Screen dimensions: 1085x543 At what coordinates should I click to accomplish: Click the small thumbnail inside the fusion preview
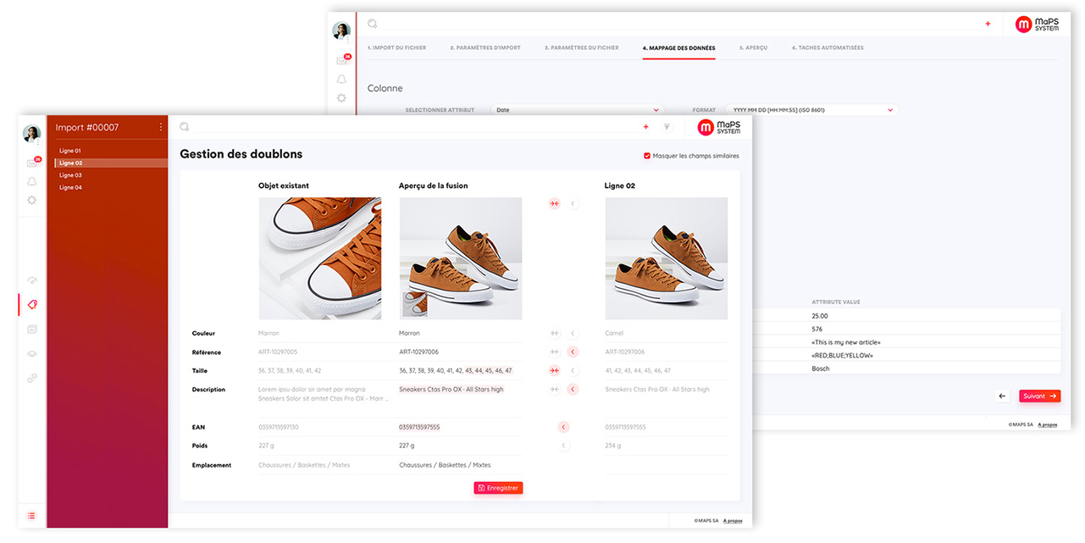(x=414, y=306)
